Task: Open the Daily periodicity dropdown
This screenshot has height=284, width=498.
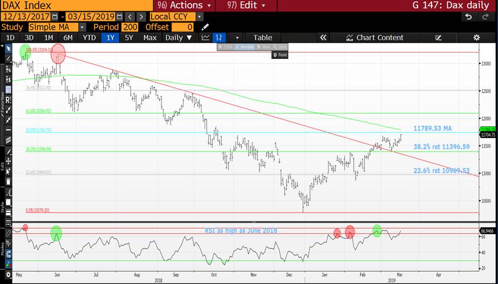Action: point(178,37)
